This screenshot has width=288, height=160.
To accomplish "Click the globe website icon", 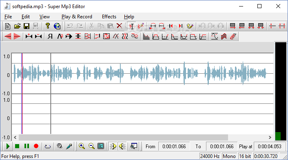I will click(x=57, y=26).
